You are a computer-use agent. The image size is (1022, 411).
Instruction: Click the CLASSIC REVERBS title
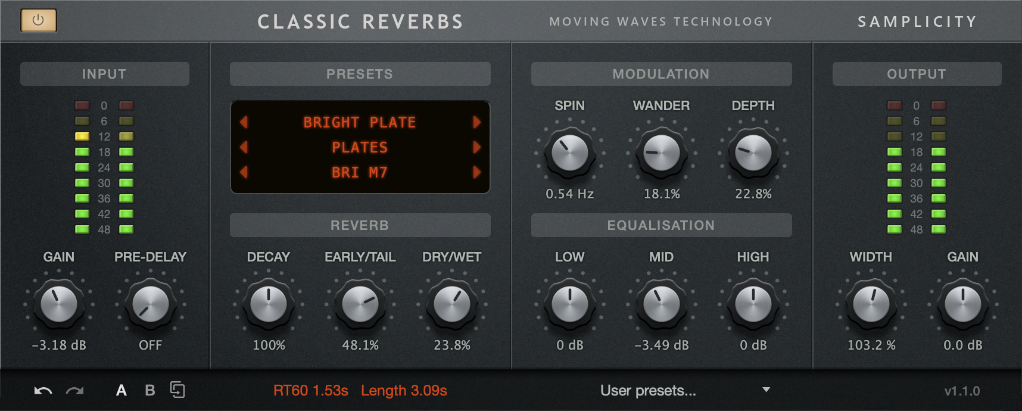(x=360, y=22)
